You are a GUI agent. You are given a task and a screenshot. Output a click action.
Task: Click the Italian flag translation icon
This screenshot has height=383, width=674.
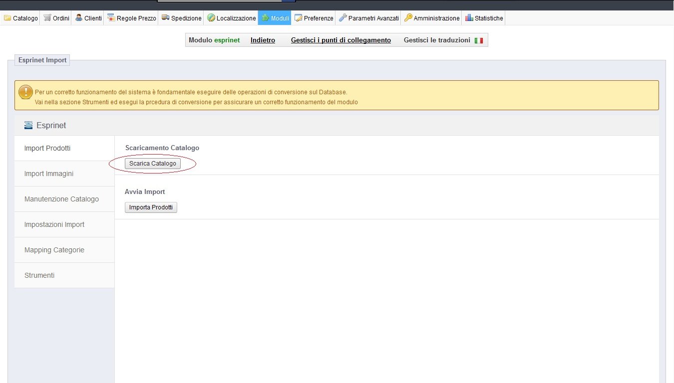click(x=479, y=40)
